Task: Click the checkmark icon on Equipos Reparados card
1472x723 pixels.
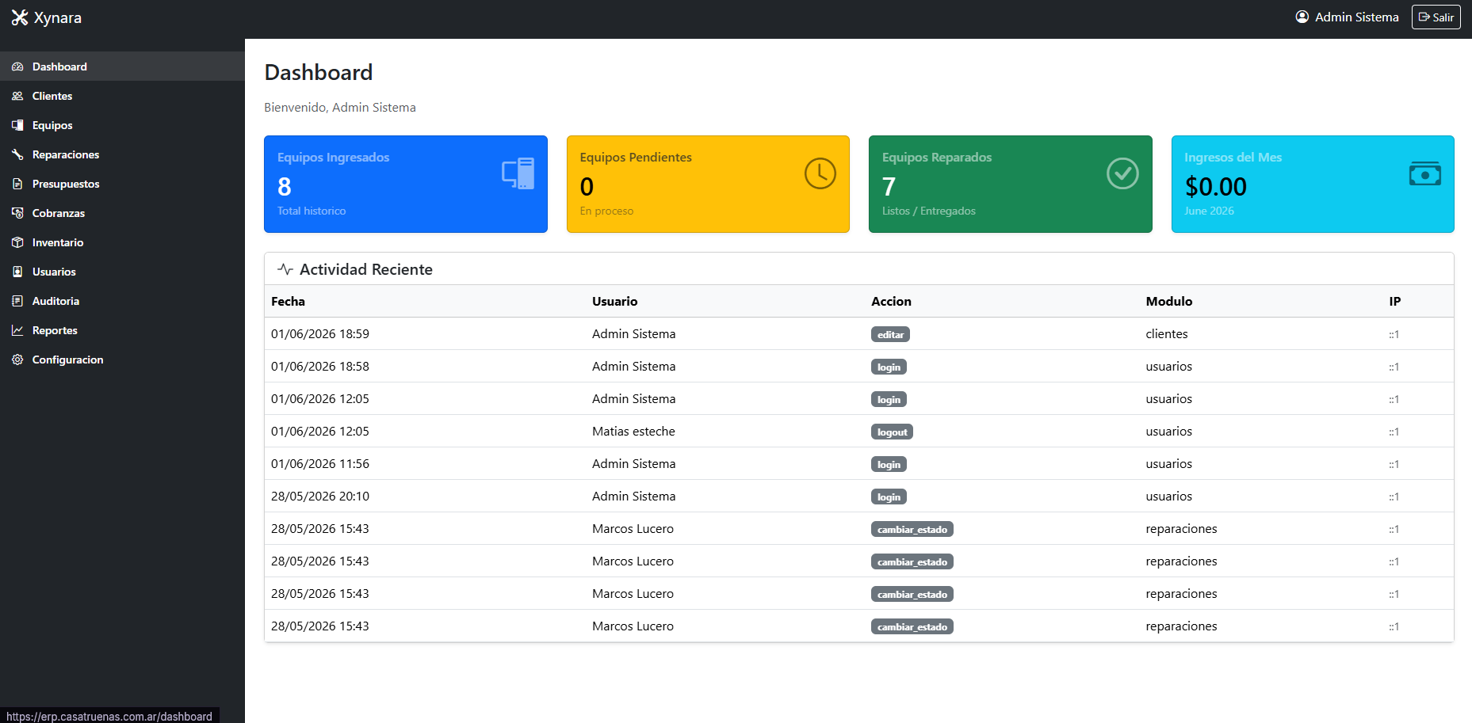Action: (1122, 173)
